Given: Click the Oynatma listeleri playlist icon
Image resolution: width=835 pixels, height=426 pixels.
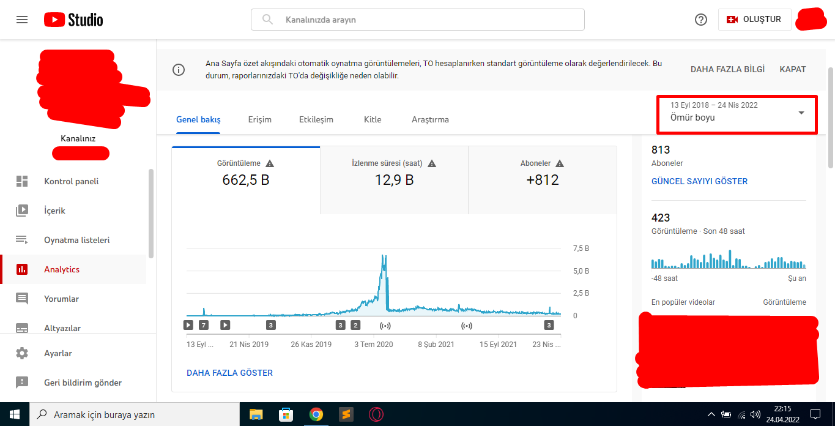Looking at the screenshot, I should coord(22,240).
